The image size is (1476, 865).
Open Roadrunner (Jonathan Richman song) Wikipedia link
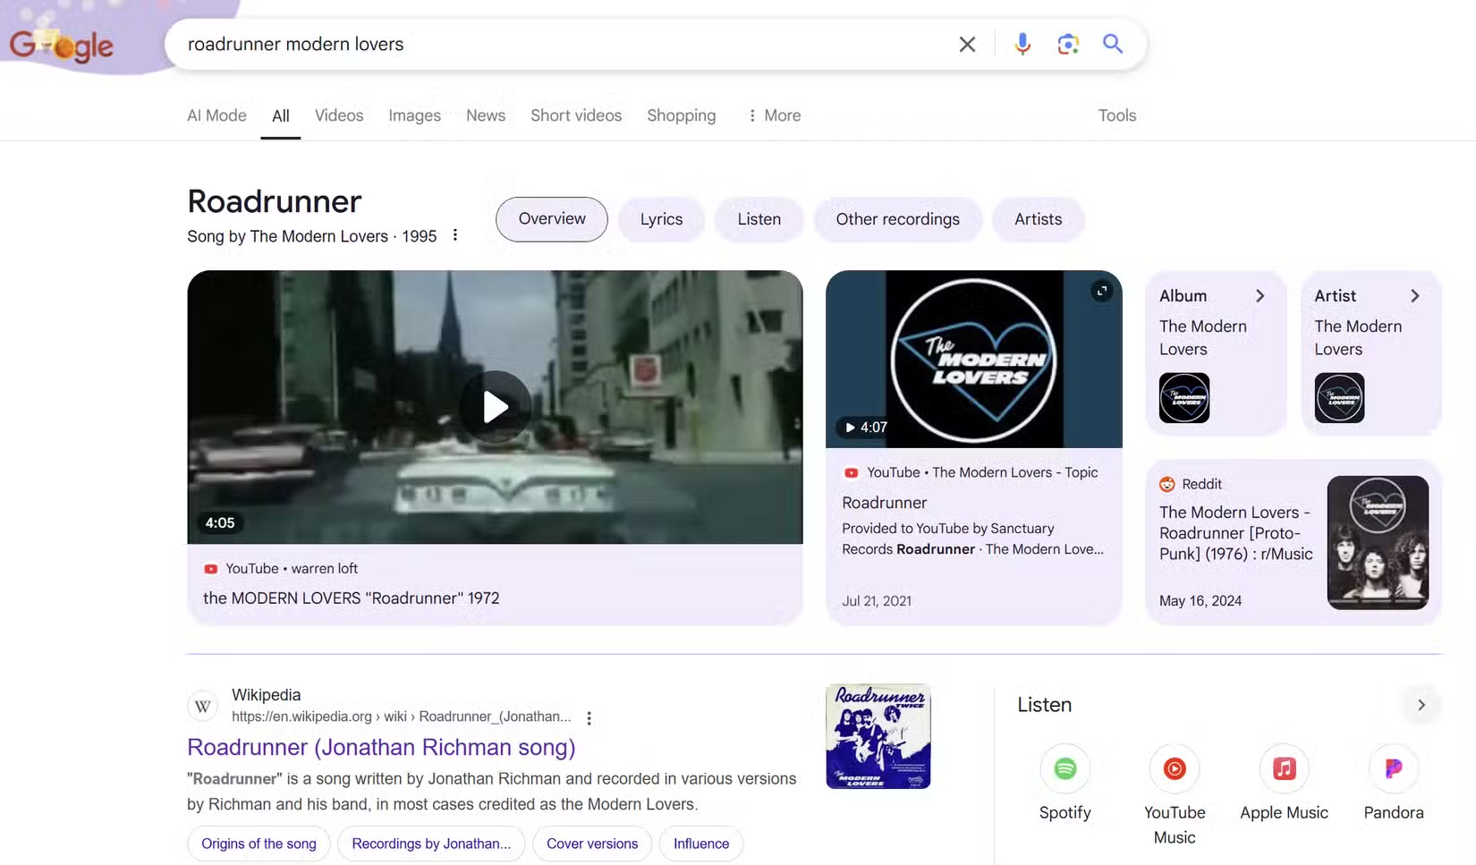click(381, 747)
